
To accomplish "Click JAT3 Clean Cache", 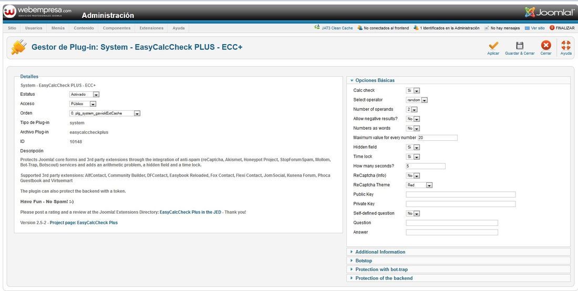I will [334, 28].
